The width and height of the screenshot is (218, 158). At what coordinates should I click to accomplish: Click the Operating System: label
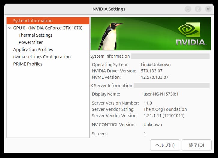tap(110, 65)
